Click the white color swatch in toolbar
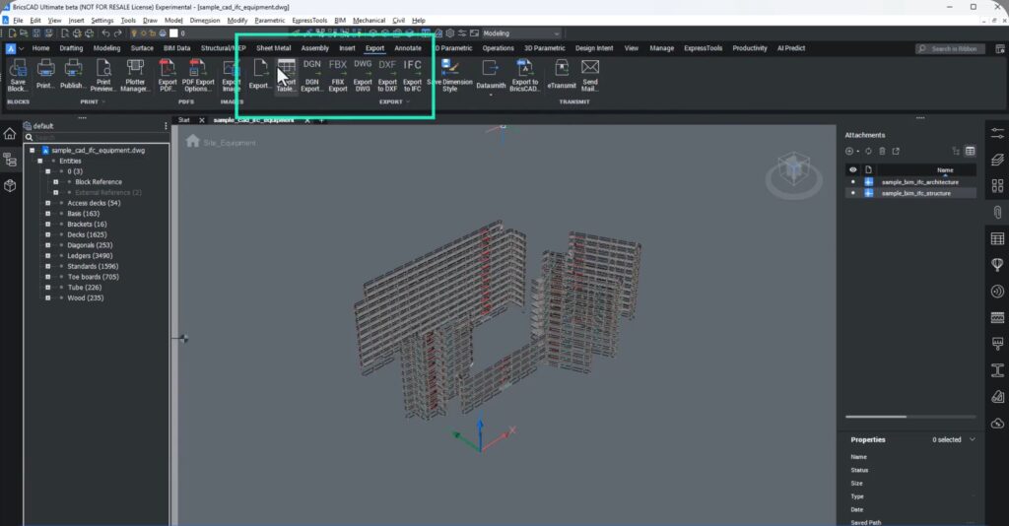This screenshot has height=526, width=1009. click(173, 33)
